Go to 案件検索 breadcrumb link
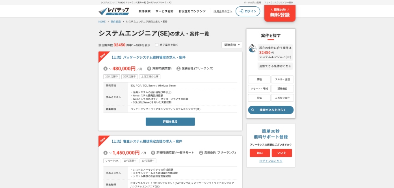This screenshot has height=188, width=394. coord(115,22)
